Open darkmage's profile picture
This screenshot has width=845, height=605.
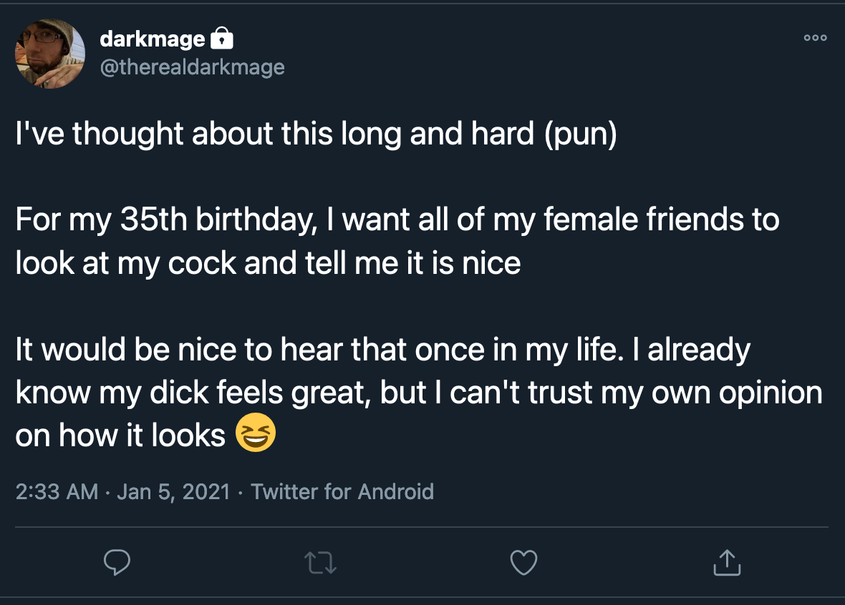49,54
